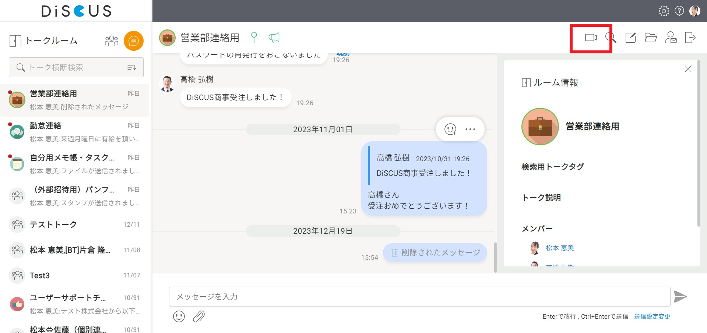Open user profile avatar in top bar

[x=695, y=11]
